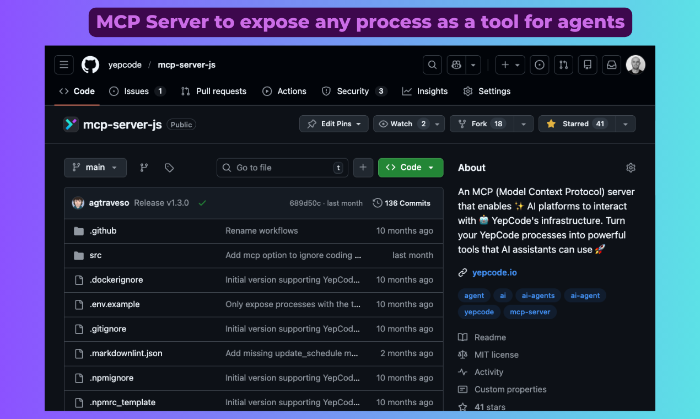Open the Insights tab
The height and width of the screenshot is (419, 700).
pyautogui.click(x=424, y=91)
